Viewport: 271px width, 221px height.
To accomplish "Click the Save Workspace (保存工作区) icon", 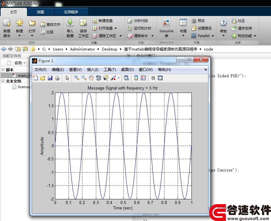I will [x=83, y=23].
